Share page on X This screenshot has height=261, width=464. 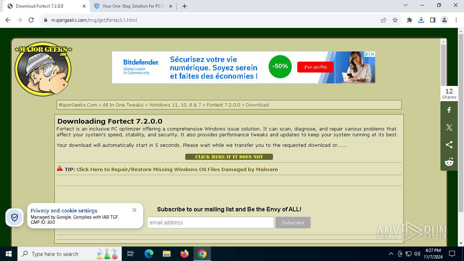click(449, 127)
